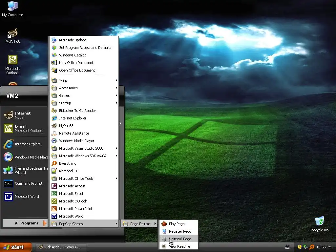The height and width of the screenshot is (252, 336).
Task: Expand PopCap Games submenu
Action: 84,224
